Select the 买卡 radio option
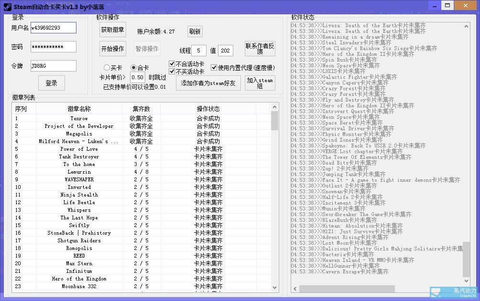This screenshot has height=301, width=480. (108, 67)
